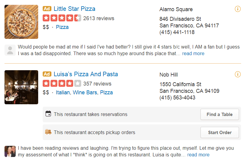Click the Luisa's reviewer profile photo
Viewport: 248px width, 163px height.
[x=10, y=151]
